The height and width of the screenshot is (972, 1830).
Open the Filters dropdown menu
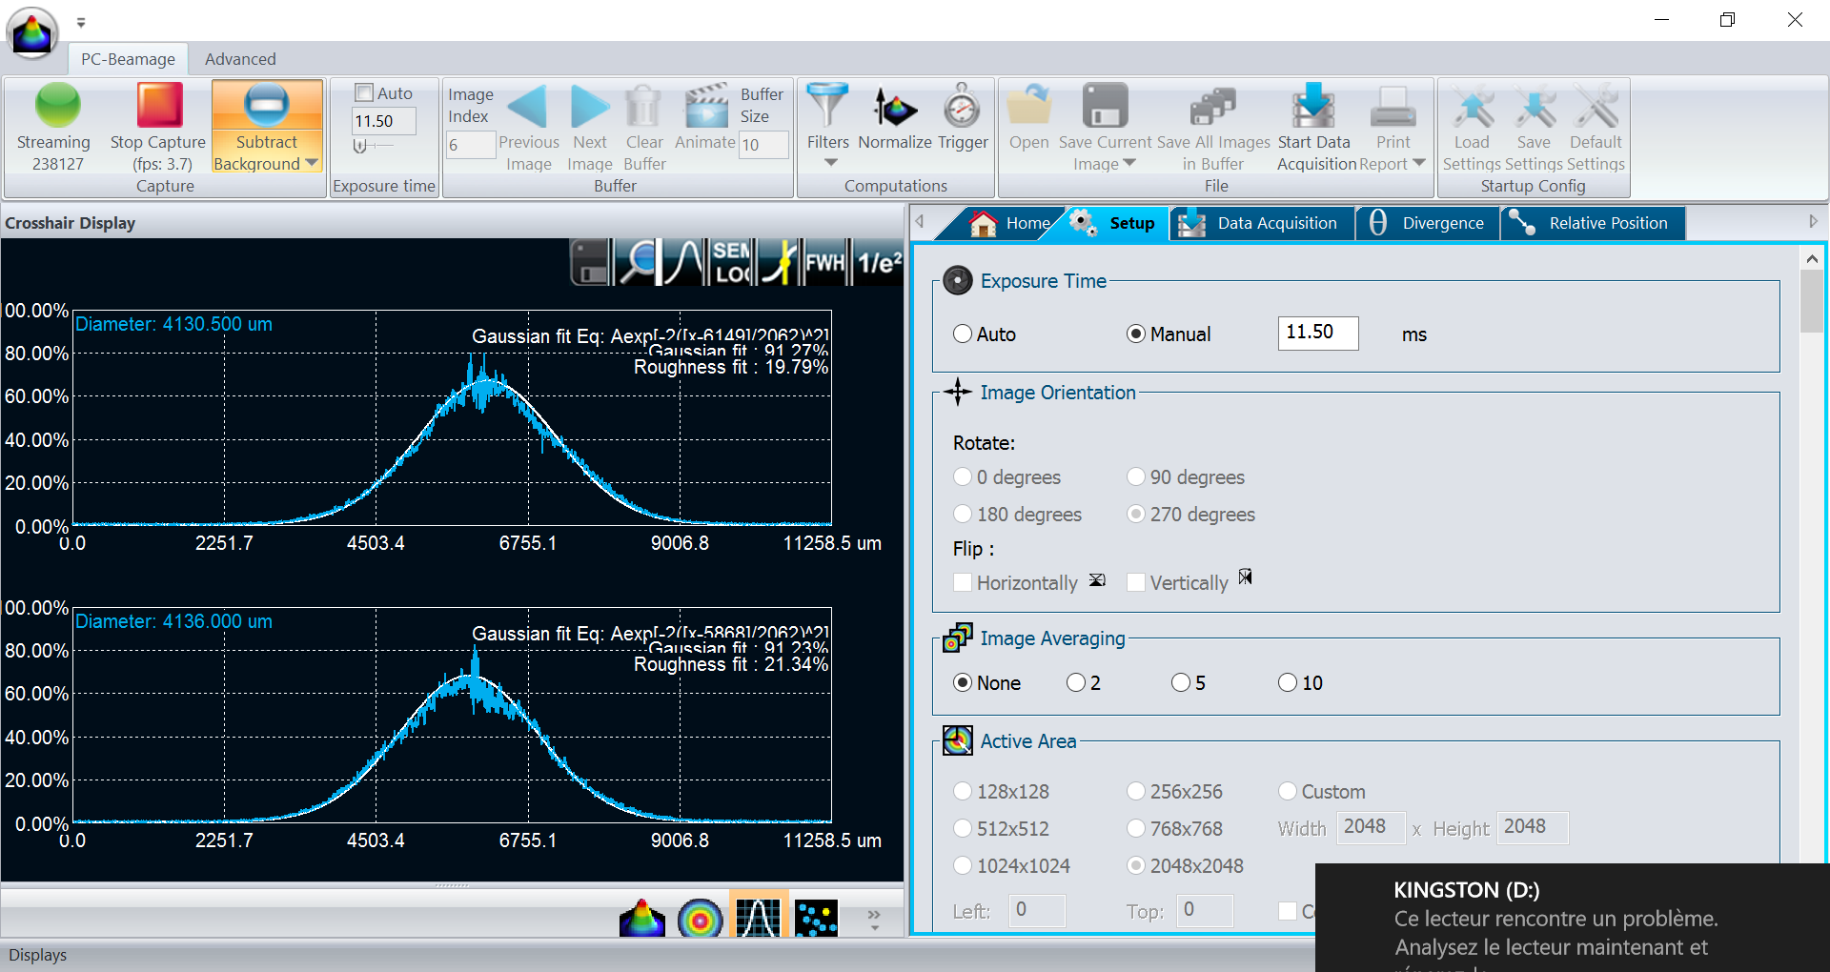[x=827, y=163]
